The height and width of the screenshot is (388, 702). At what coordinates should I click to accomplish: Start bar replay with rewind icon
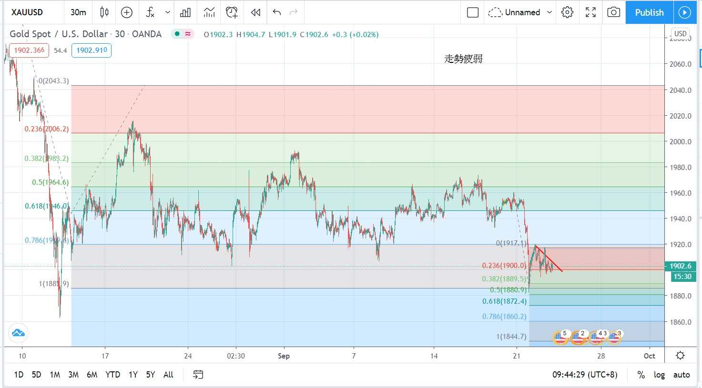click(255, 12)
